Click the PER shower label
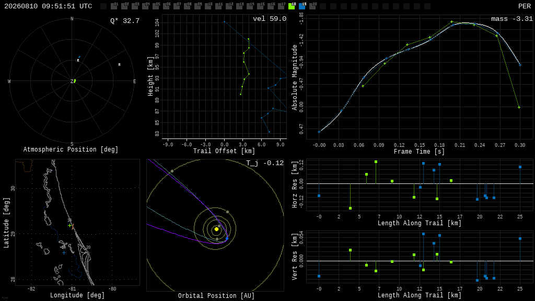This screenshot has width=535, height=301. [x=525, y=6]
